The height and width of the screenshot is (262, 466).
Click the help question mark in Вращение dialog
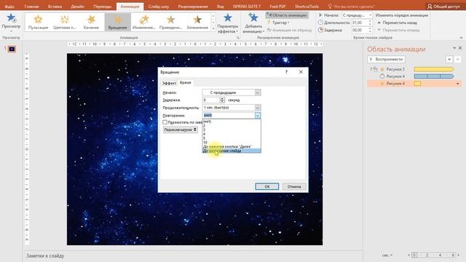[286, 72]
